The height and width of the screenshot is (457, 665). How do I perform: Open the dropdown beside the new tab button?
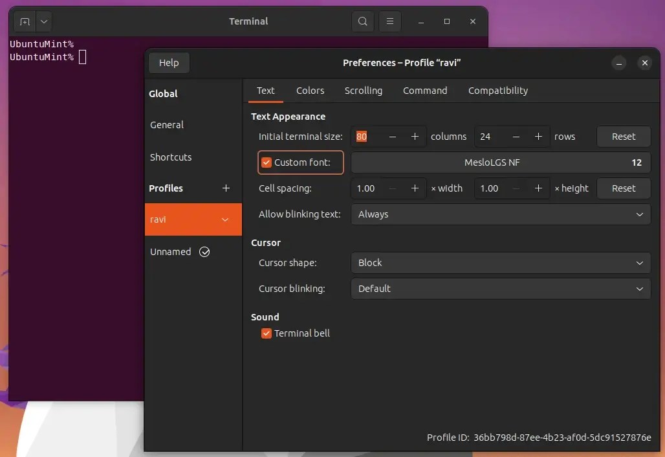point(43,21)
